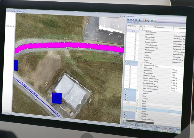
Task: Click the blue square marker beside the building
Action: [x=57, y=98]
